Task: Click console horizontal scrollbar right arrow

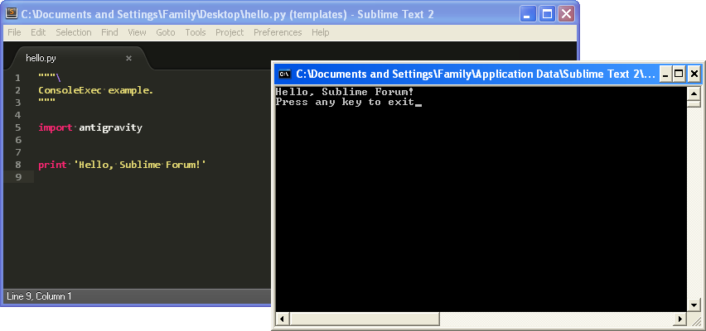Action: [679, 319]
